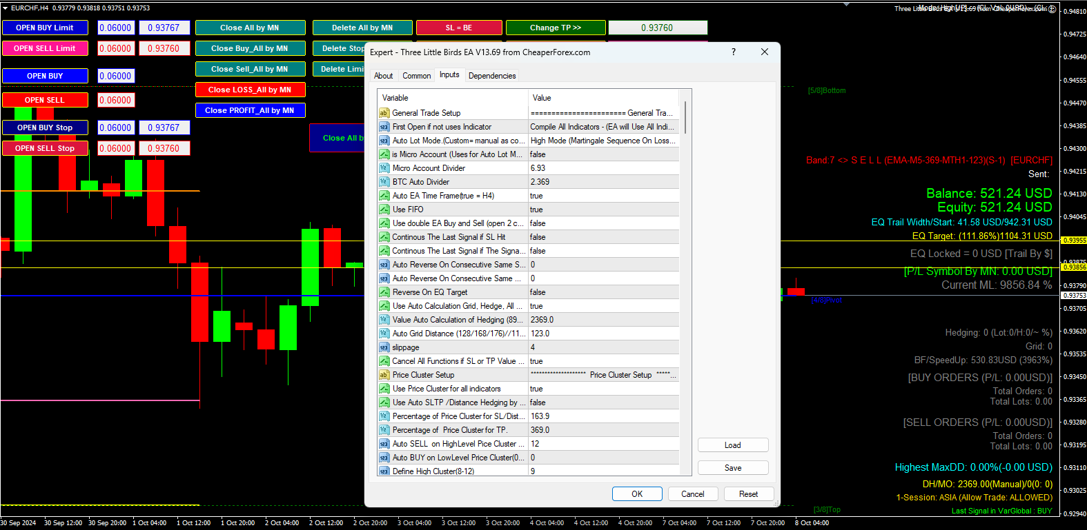
Task: Click icon next to Use double EA Buy and Sell
Action: point(384,223)
